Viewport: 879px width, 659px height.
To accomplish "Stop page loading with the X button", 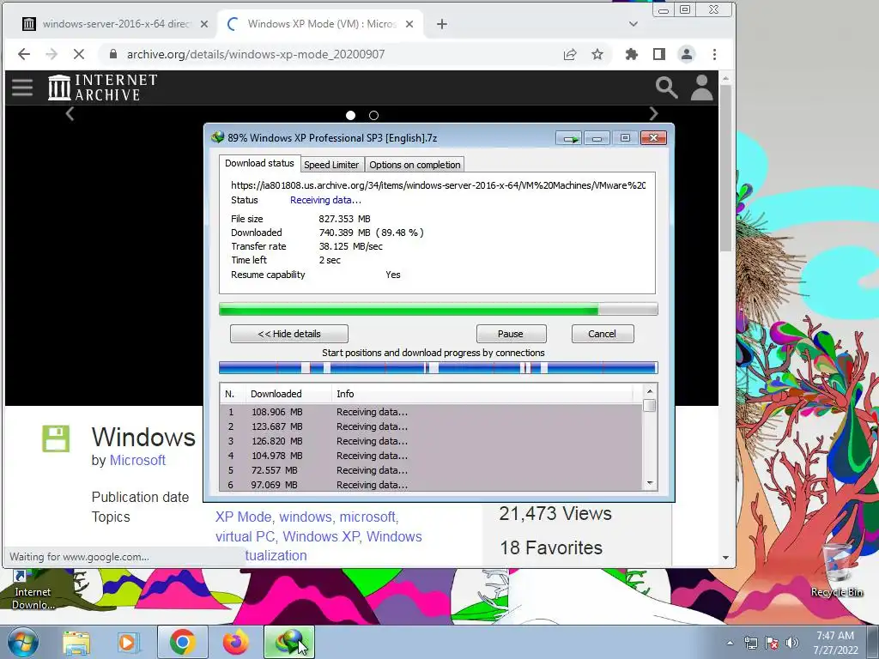I will pos(78,54).
